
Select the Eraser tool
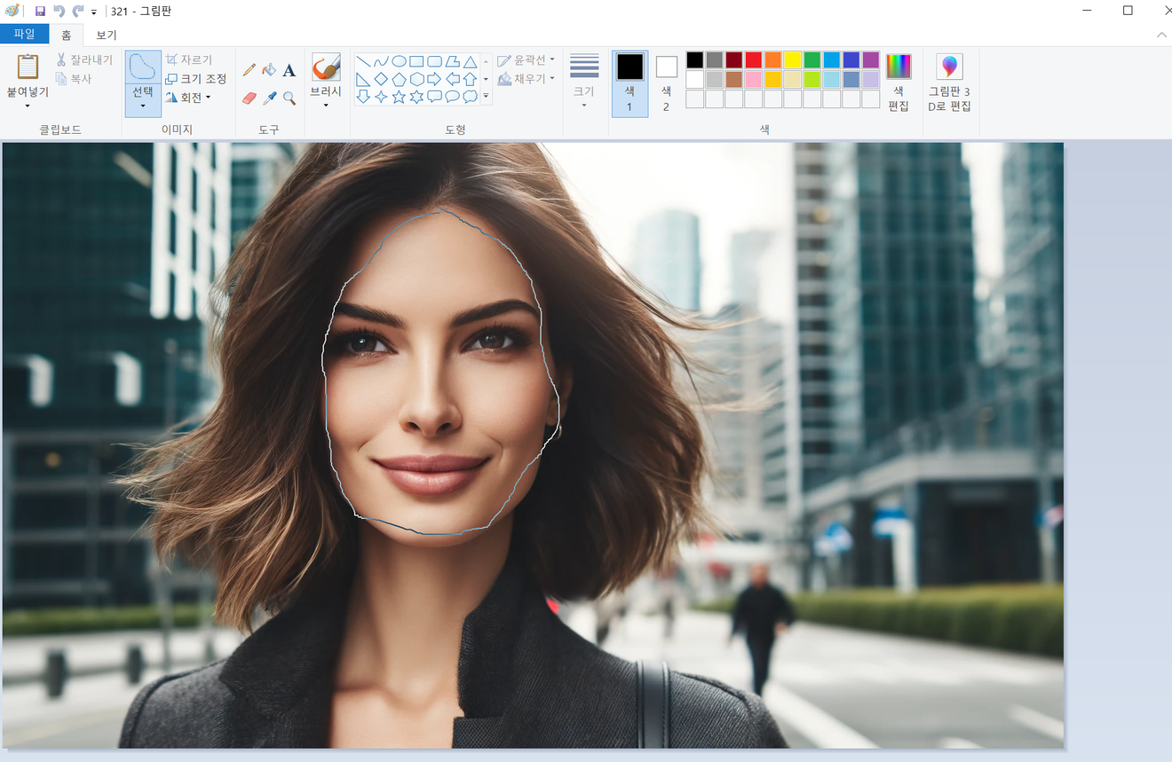(x=249, y=98)
